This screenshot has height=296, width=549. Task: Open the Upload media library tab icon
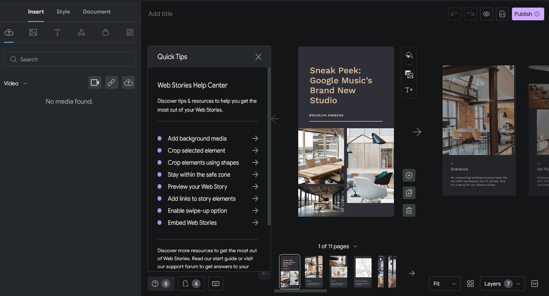[9, 32]
